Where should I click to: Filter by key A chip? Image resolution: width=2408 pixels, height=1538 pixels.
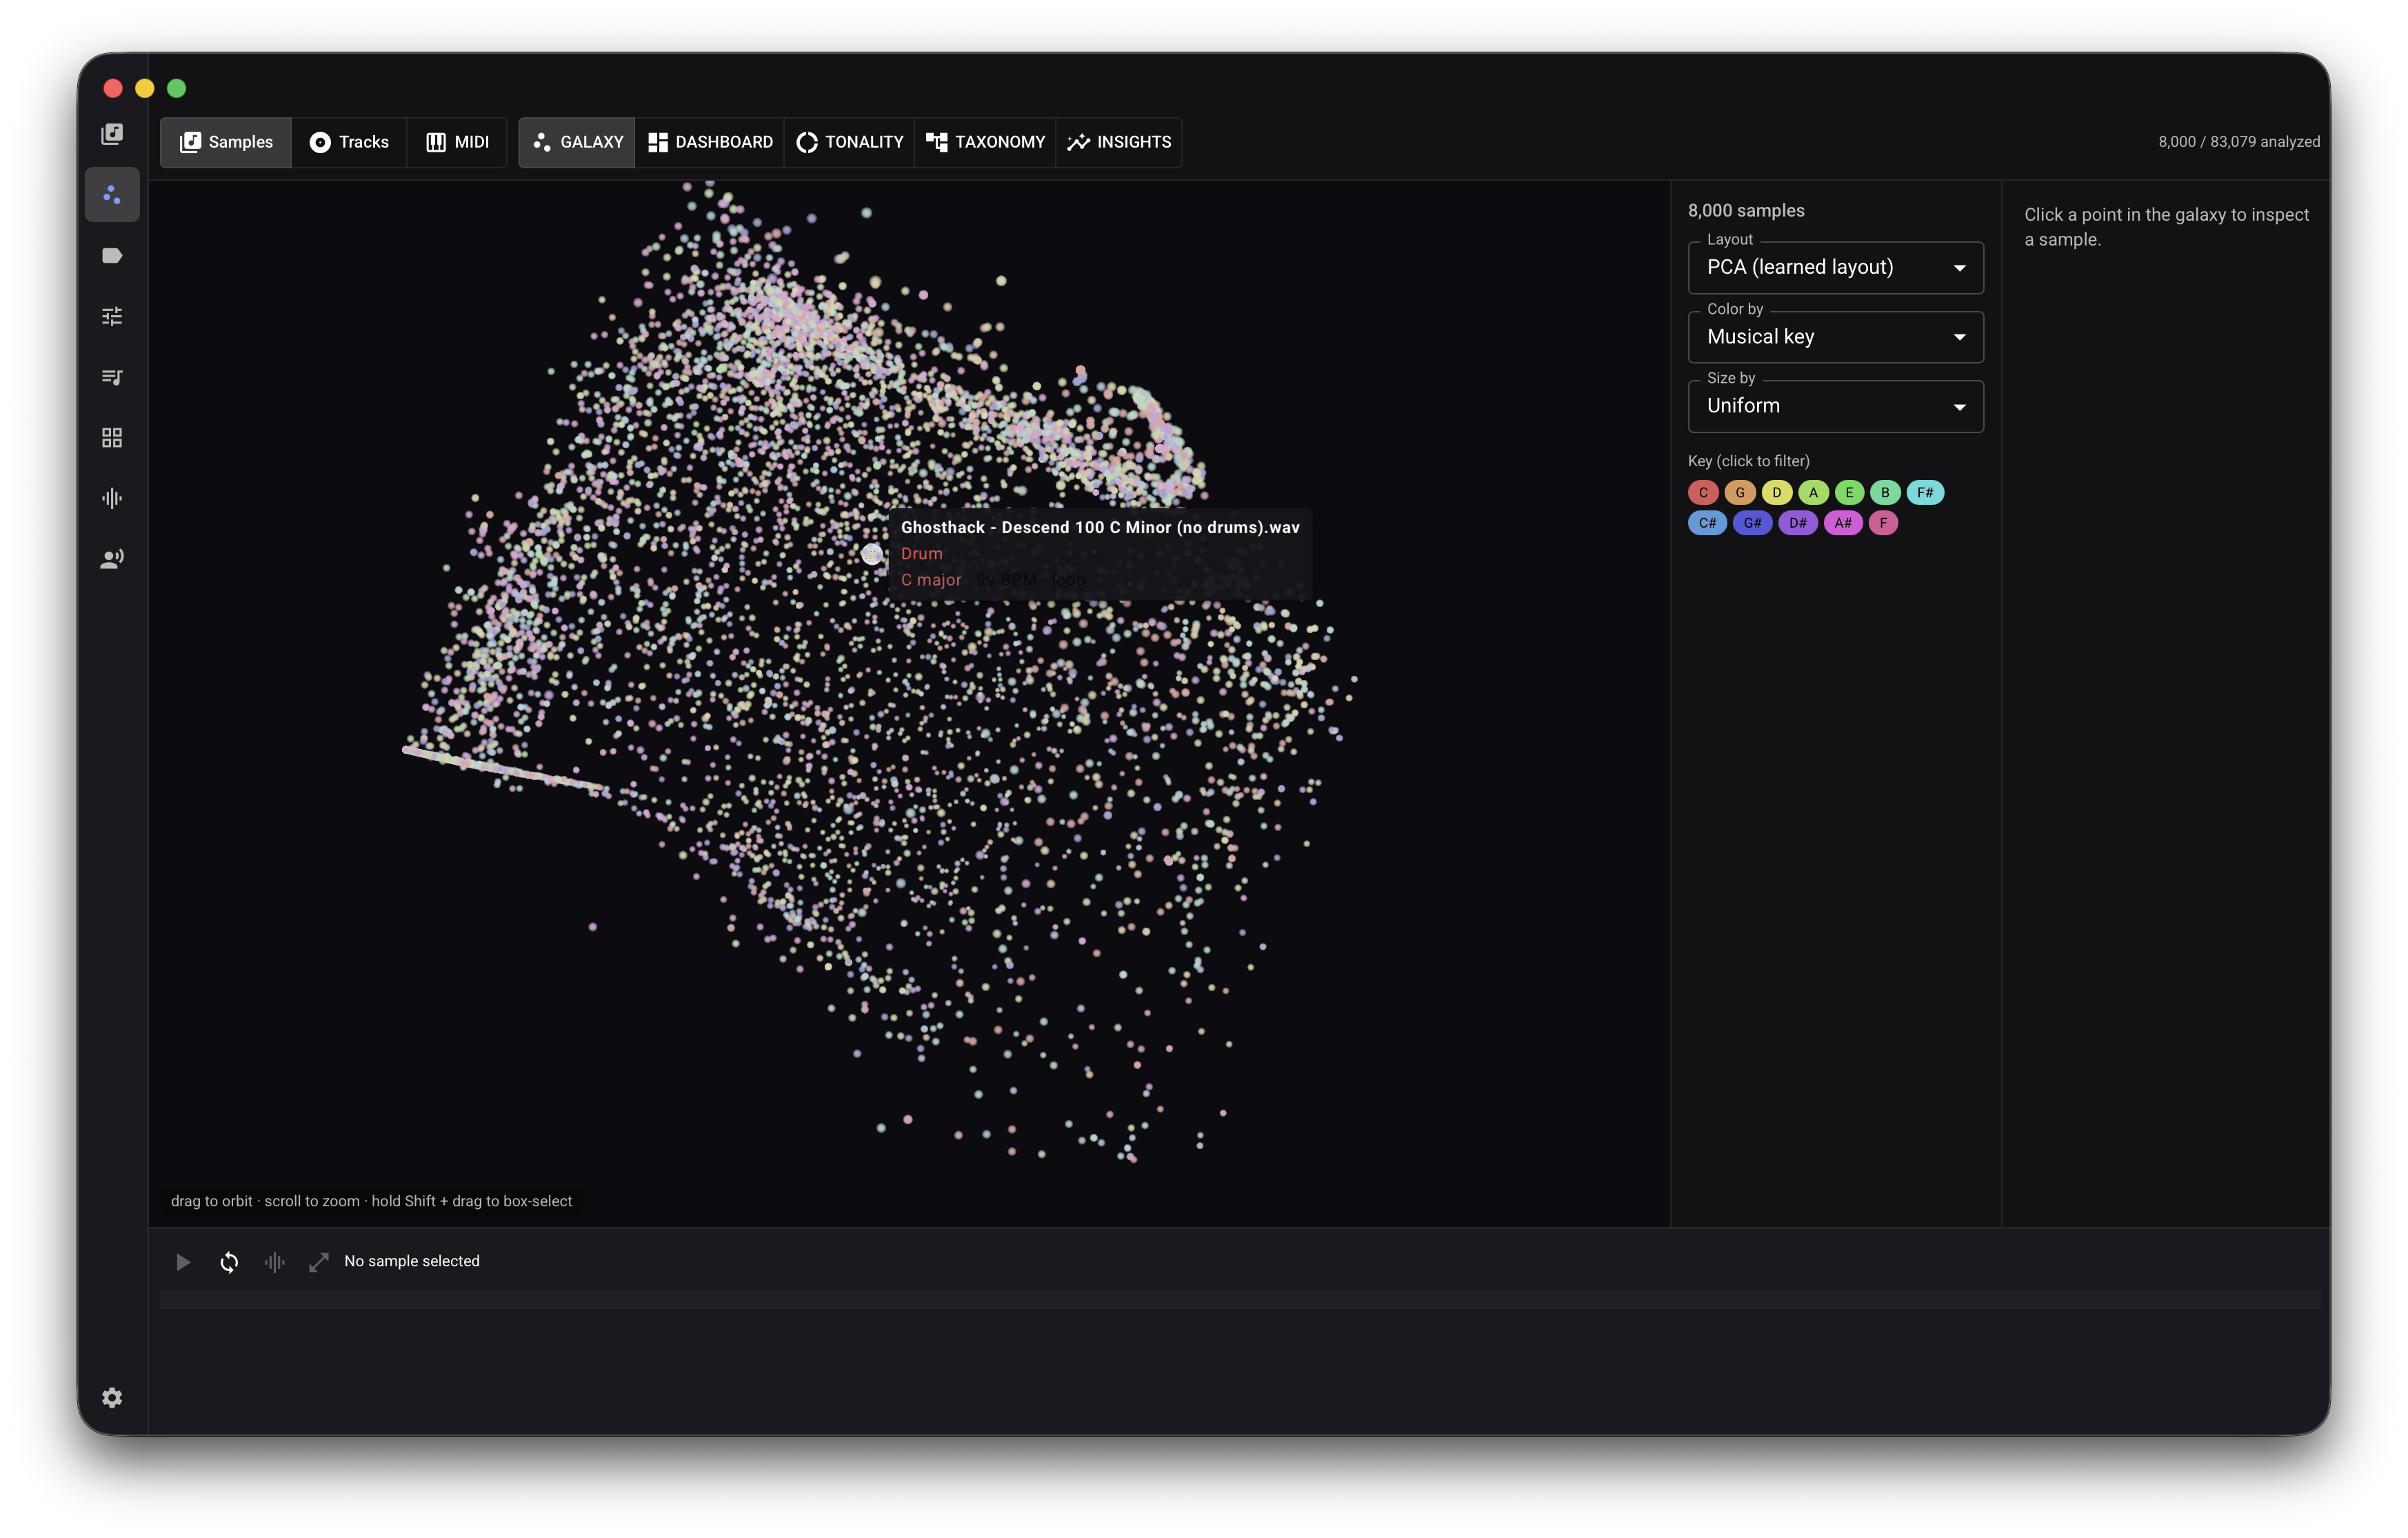1813,492
